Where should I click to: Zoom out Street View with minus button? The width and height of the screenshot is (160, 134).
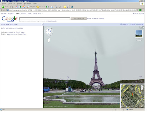49,41
